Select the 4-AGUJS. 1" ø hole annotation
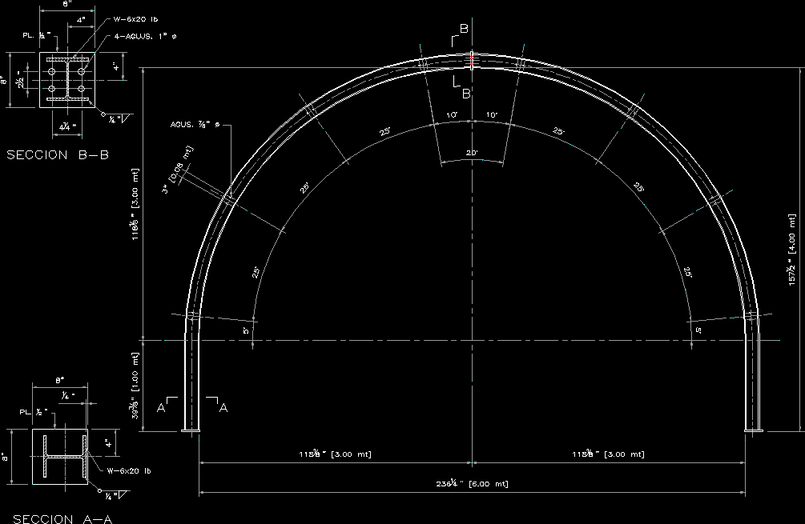805x524 pixels. click(x=139, y=35)
